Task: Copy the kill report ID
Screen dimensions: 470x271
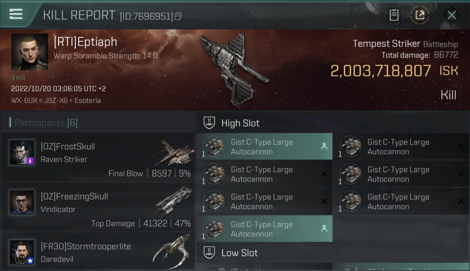Action: click(x=178, y=16)
